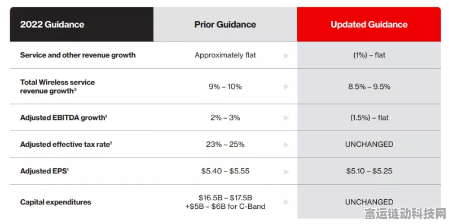Click the Adjusted EPS row label
This screenshot has width=449, height=224.
[45, 171]
